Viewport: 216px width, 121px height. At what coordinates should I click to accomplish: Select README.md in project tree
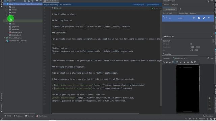tap(16, 35)
